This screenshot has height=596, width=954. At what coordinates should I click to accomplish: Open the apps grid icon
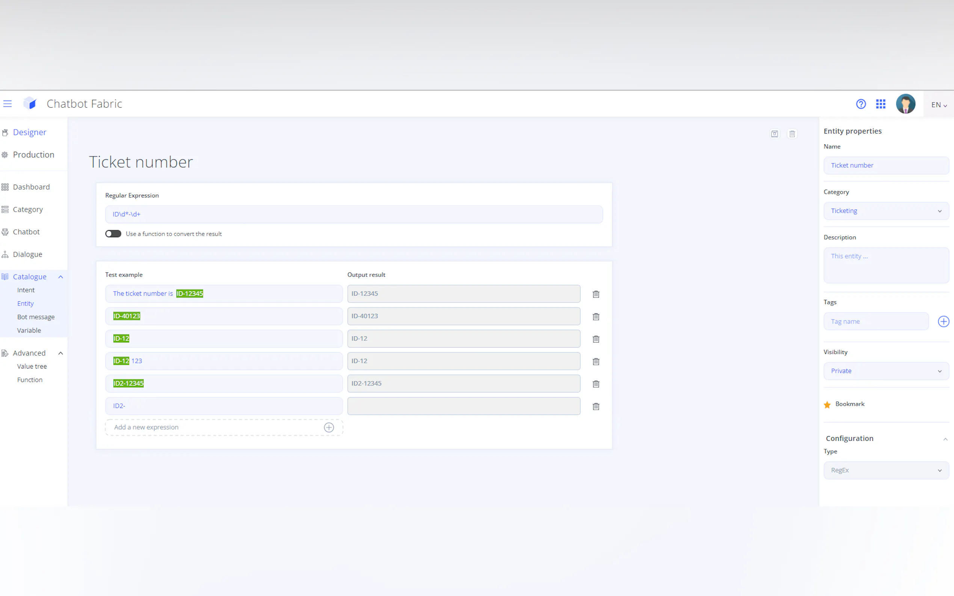[x=881, y=104]
